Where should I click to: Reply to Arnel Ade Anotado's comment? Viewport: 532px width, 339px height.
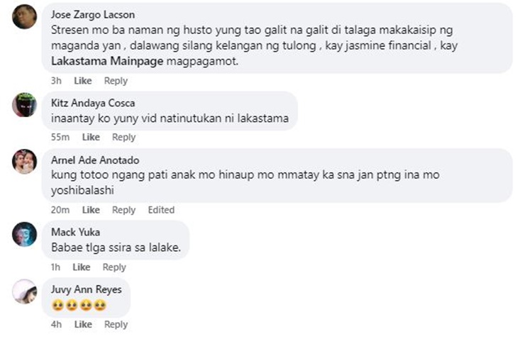tap(124, 210)
